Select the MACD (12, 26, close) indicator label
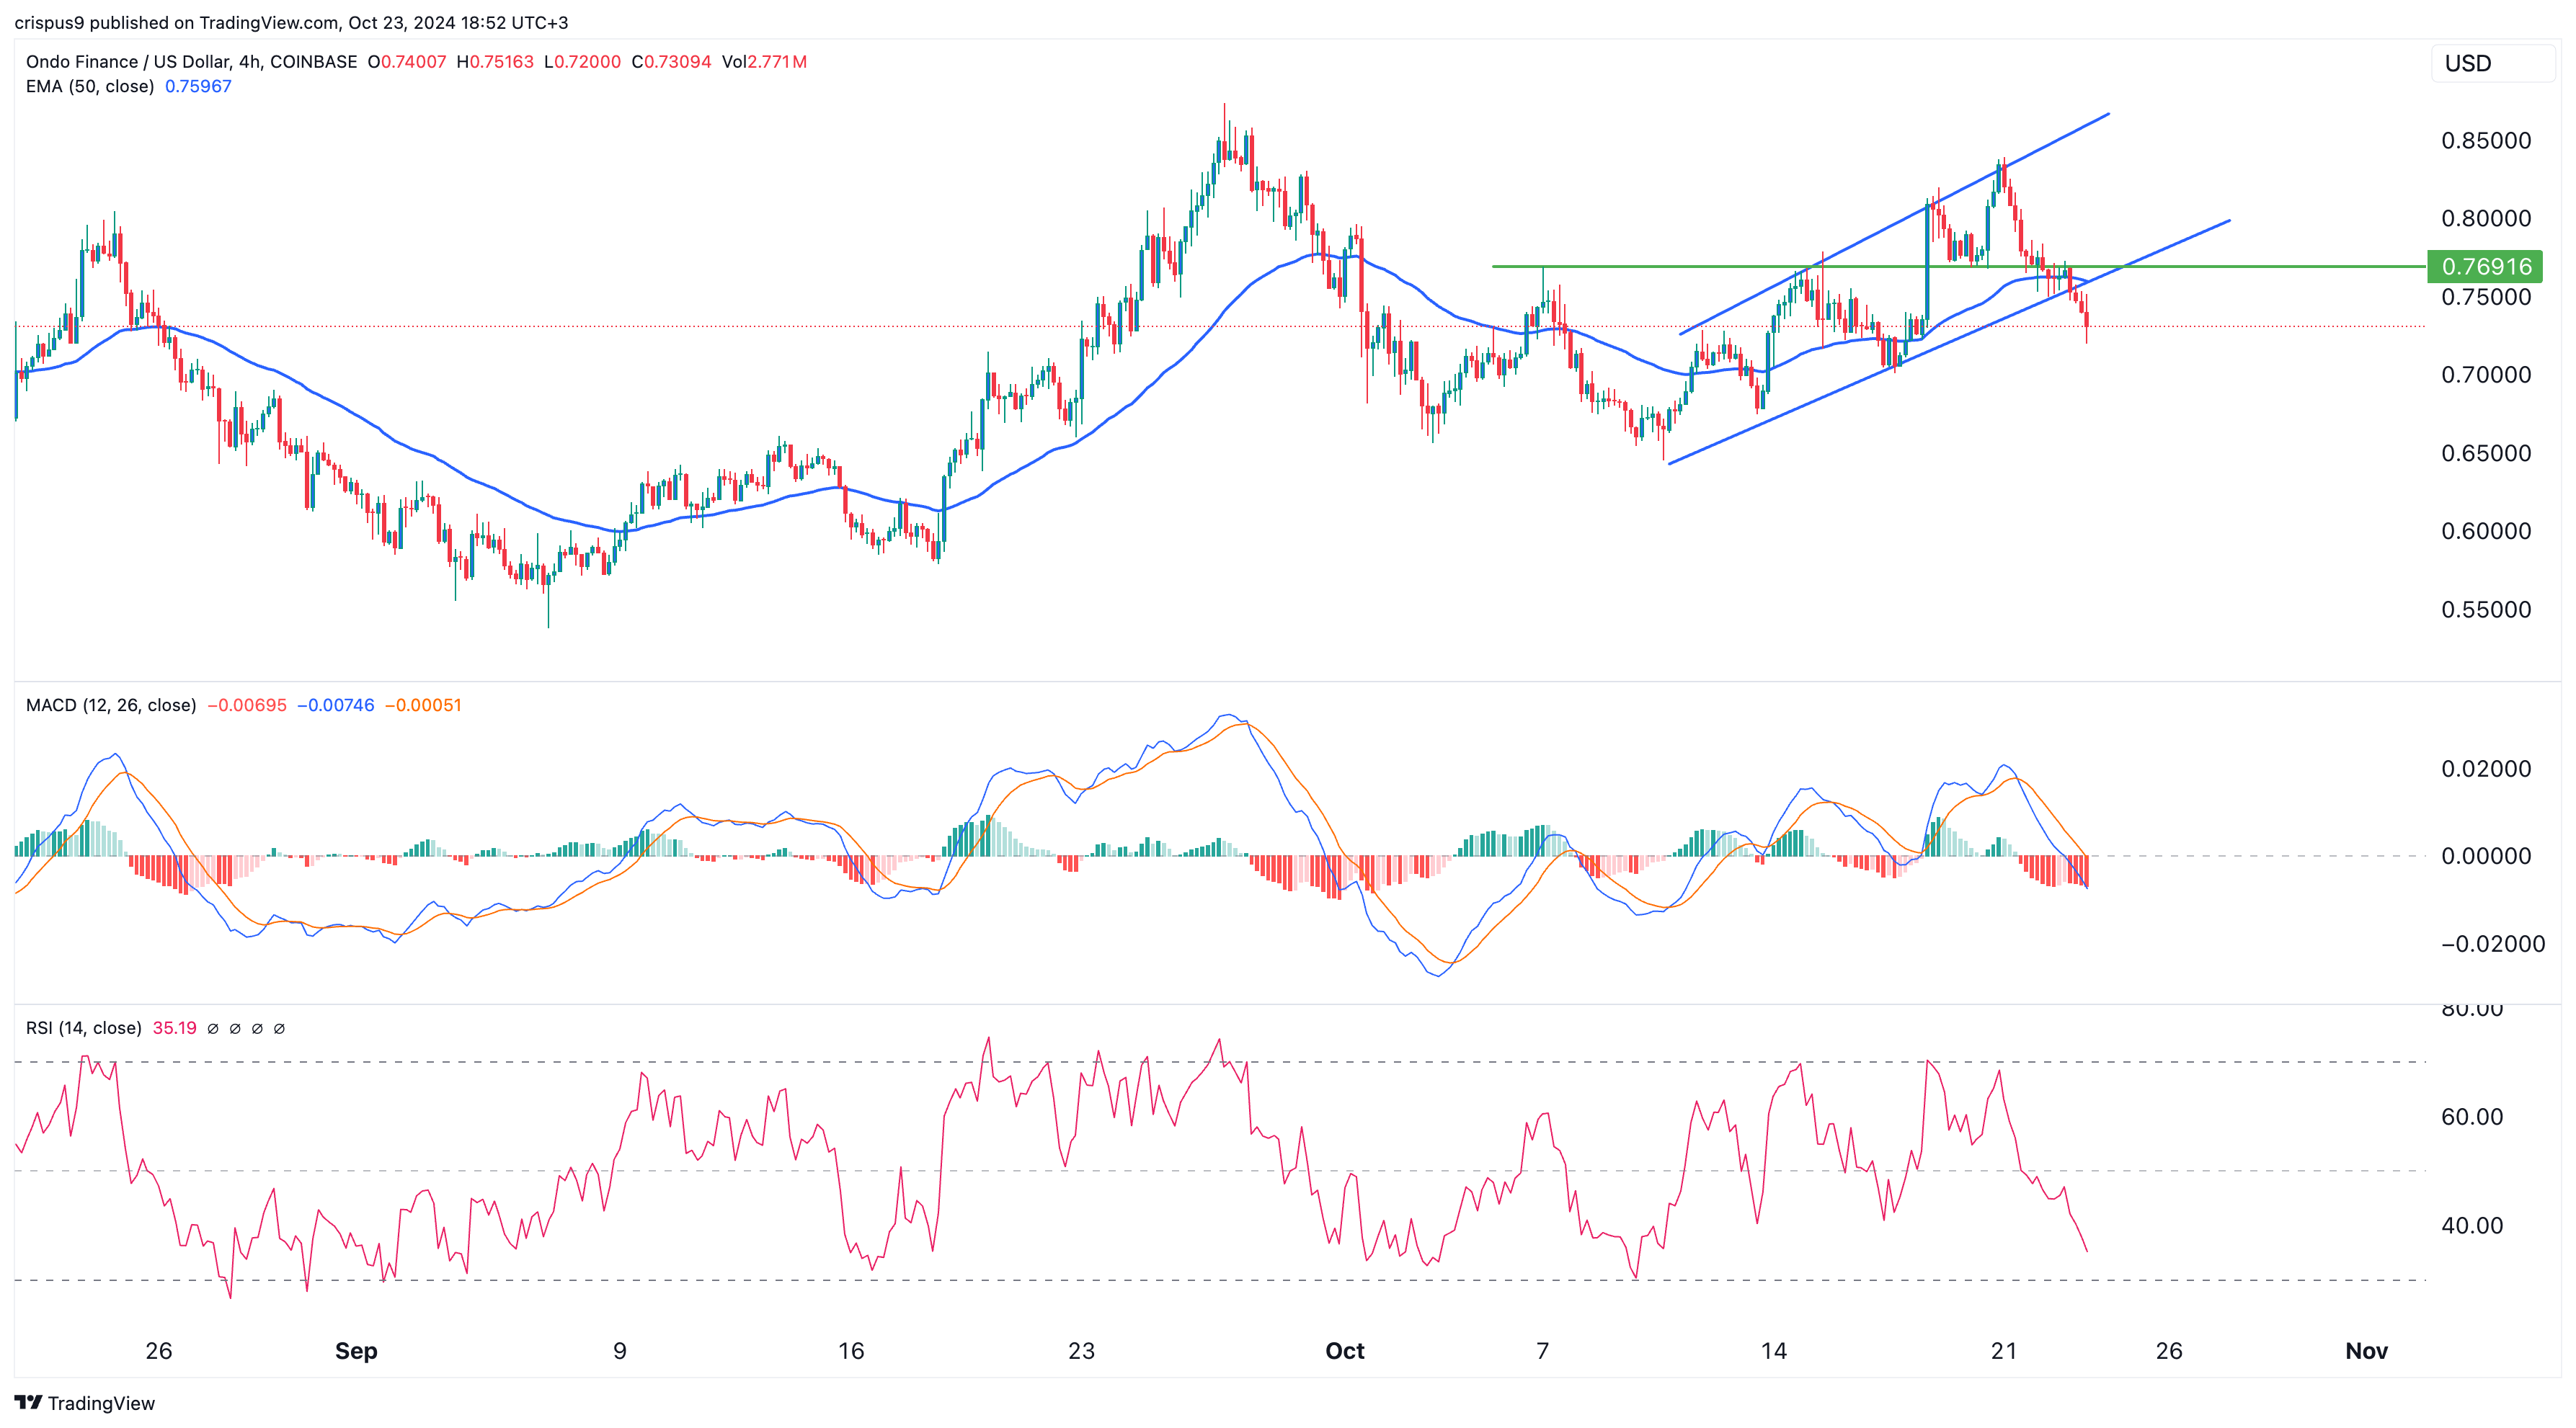This screenshot has width=2576, height=1428. (x=111, y=705)
